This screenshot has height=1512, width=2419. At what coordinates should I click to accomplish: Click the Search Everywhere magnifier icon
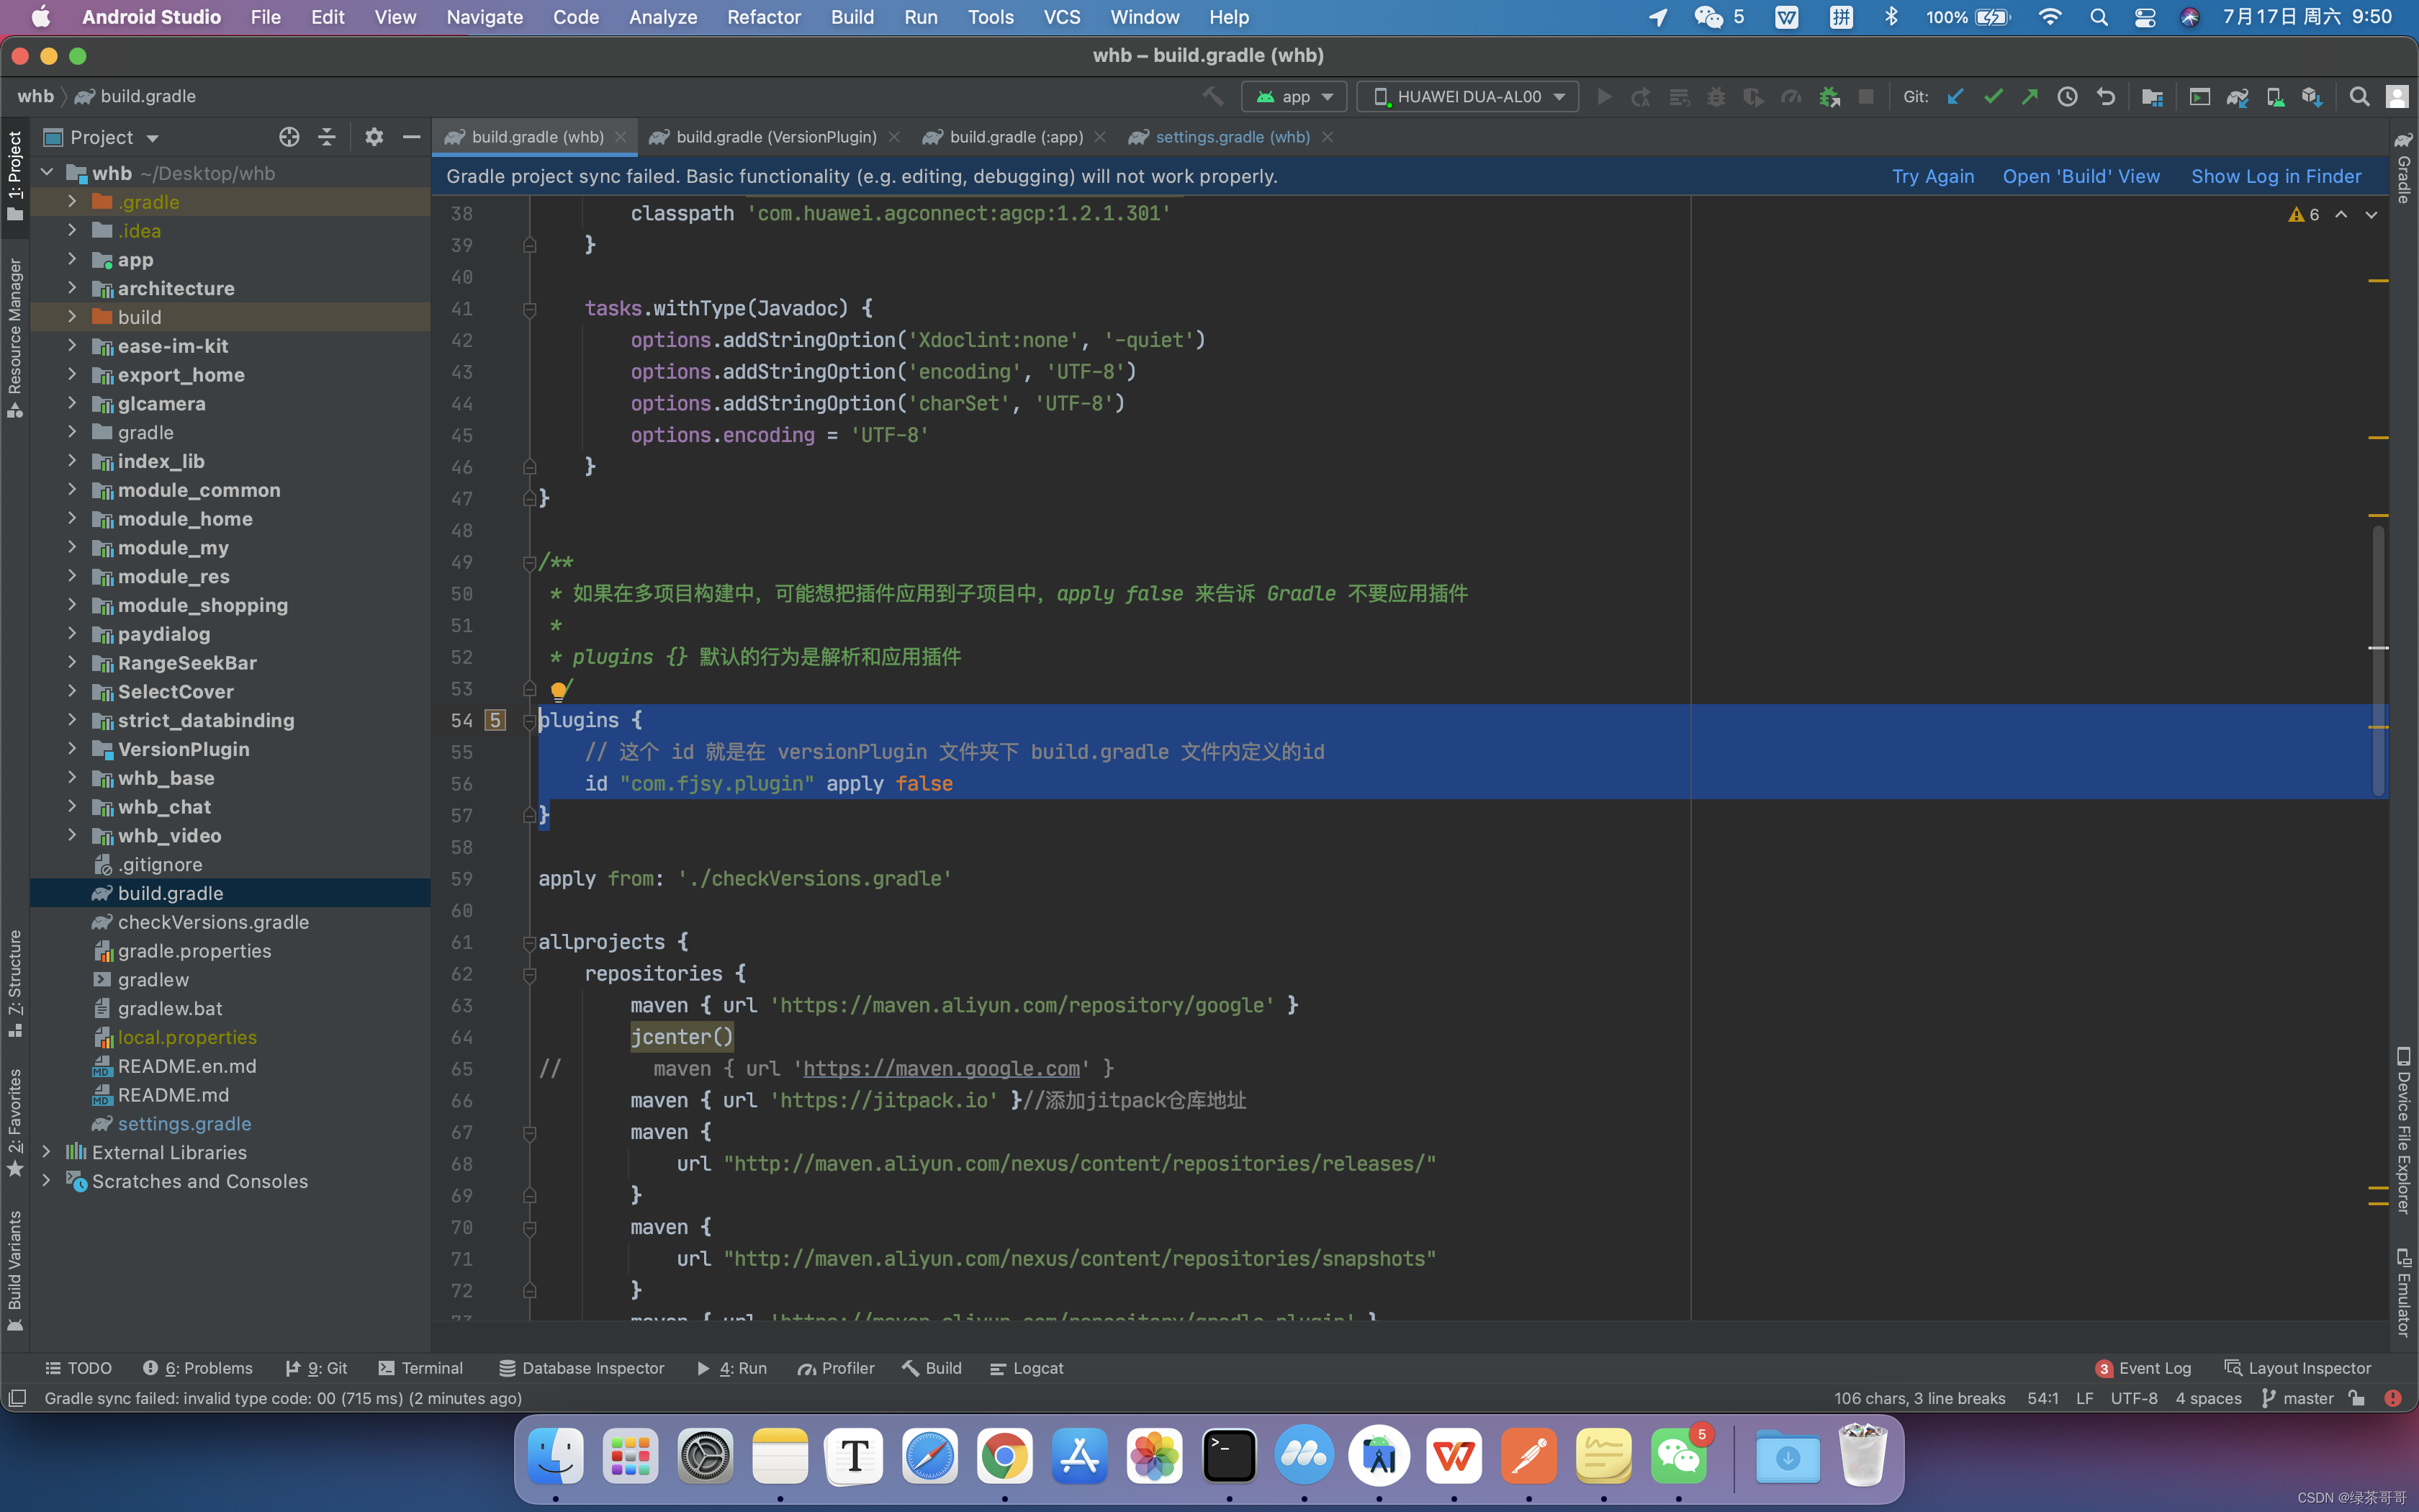click(2359, 97)
